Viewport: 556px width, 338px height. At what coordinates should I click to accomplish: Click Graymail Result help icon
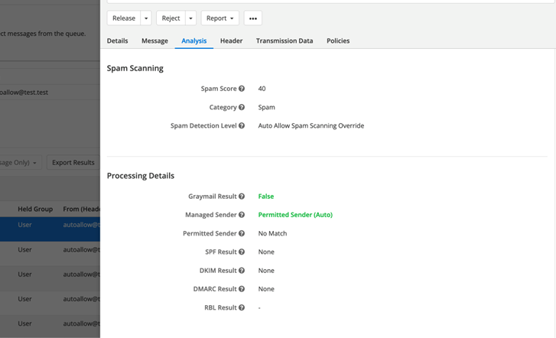(x=242, y=197)
